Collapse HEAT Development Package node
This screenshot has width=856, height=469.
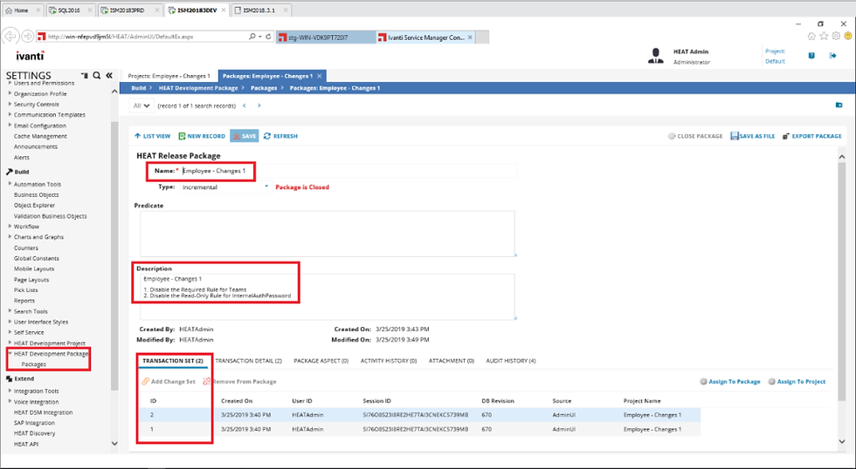tap(10, 354)
